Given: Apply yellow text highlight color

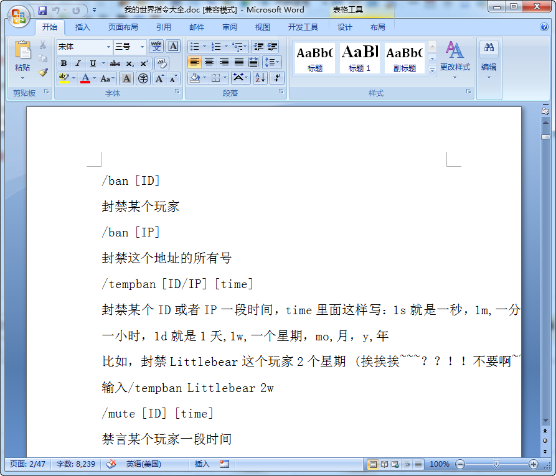Looking at the screenshot, I should pyautogui.click(x=64, y=78).
